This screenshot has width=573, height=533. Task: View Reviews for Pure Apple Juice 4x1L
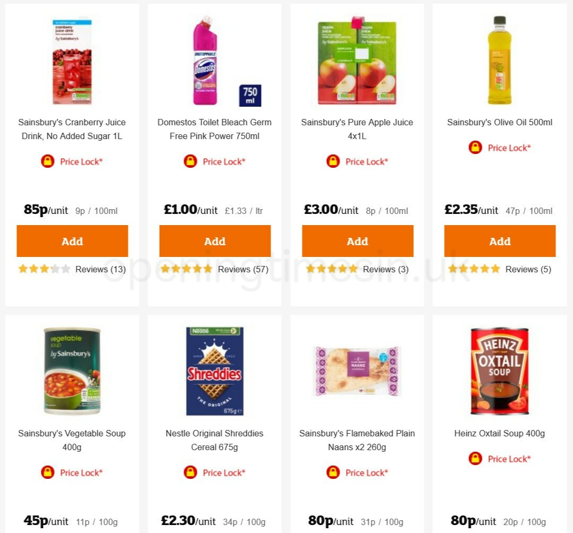pyautogui.click(x=385, y=269)
